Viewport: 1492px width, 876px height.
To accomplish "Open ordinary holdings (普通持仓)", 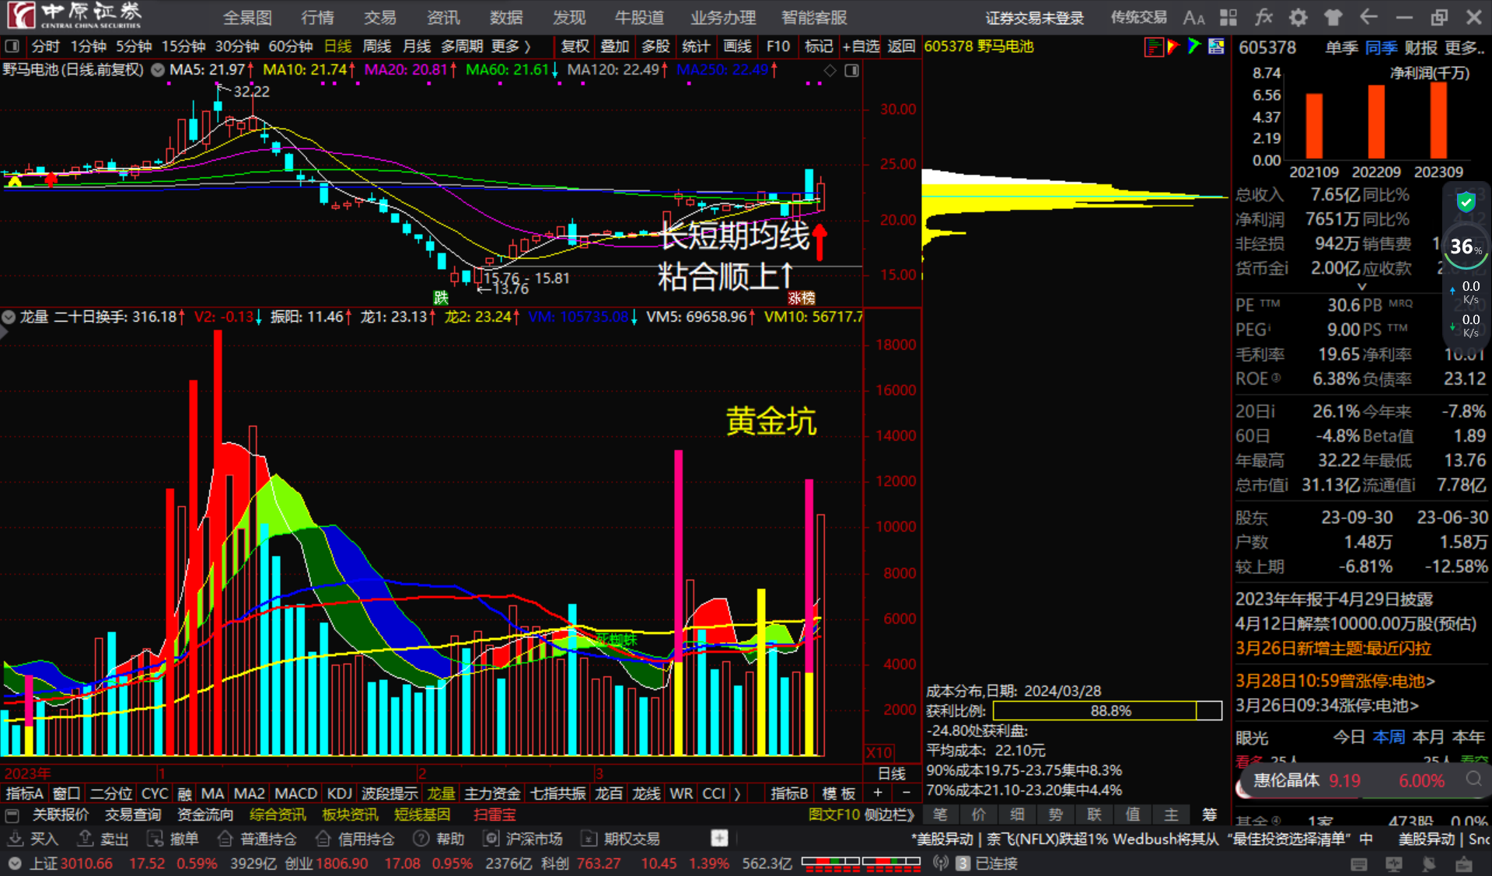I will tap(257, 839).
